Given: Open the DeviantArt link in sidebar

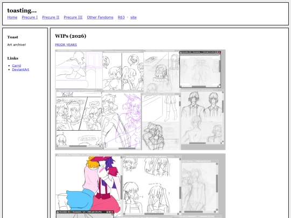Looking at the screenshot, I should (20, 69).
